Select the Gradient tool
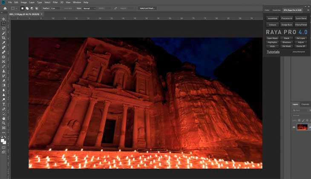 point(3,85)
